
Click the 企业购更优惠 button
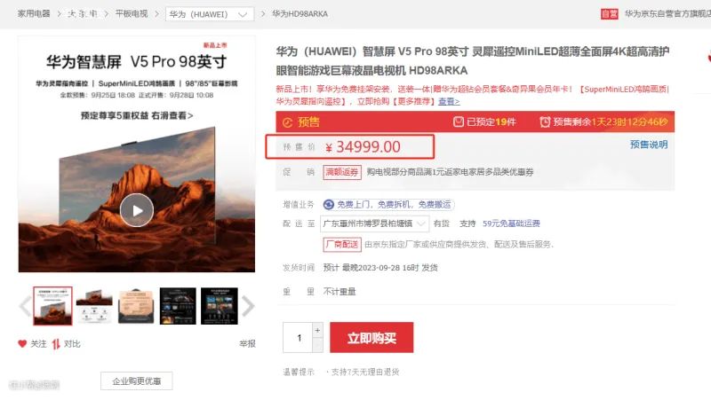pyautogui.click(x=137, y=381)
